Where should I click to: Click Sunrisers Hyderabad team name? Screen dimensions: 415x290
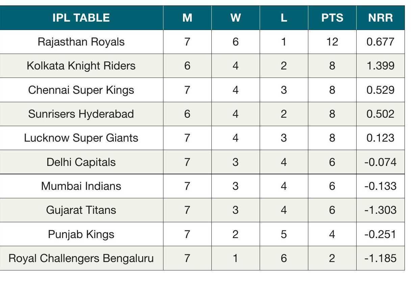(81, 114)
